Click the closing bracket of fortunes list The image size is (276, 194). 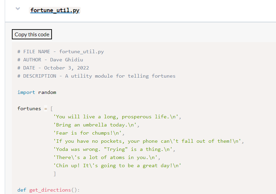(x=55, y=174)
